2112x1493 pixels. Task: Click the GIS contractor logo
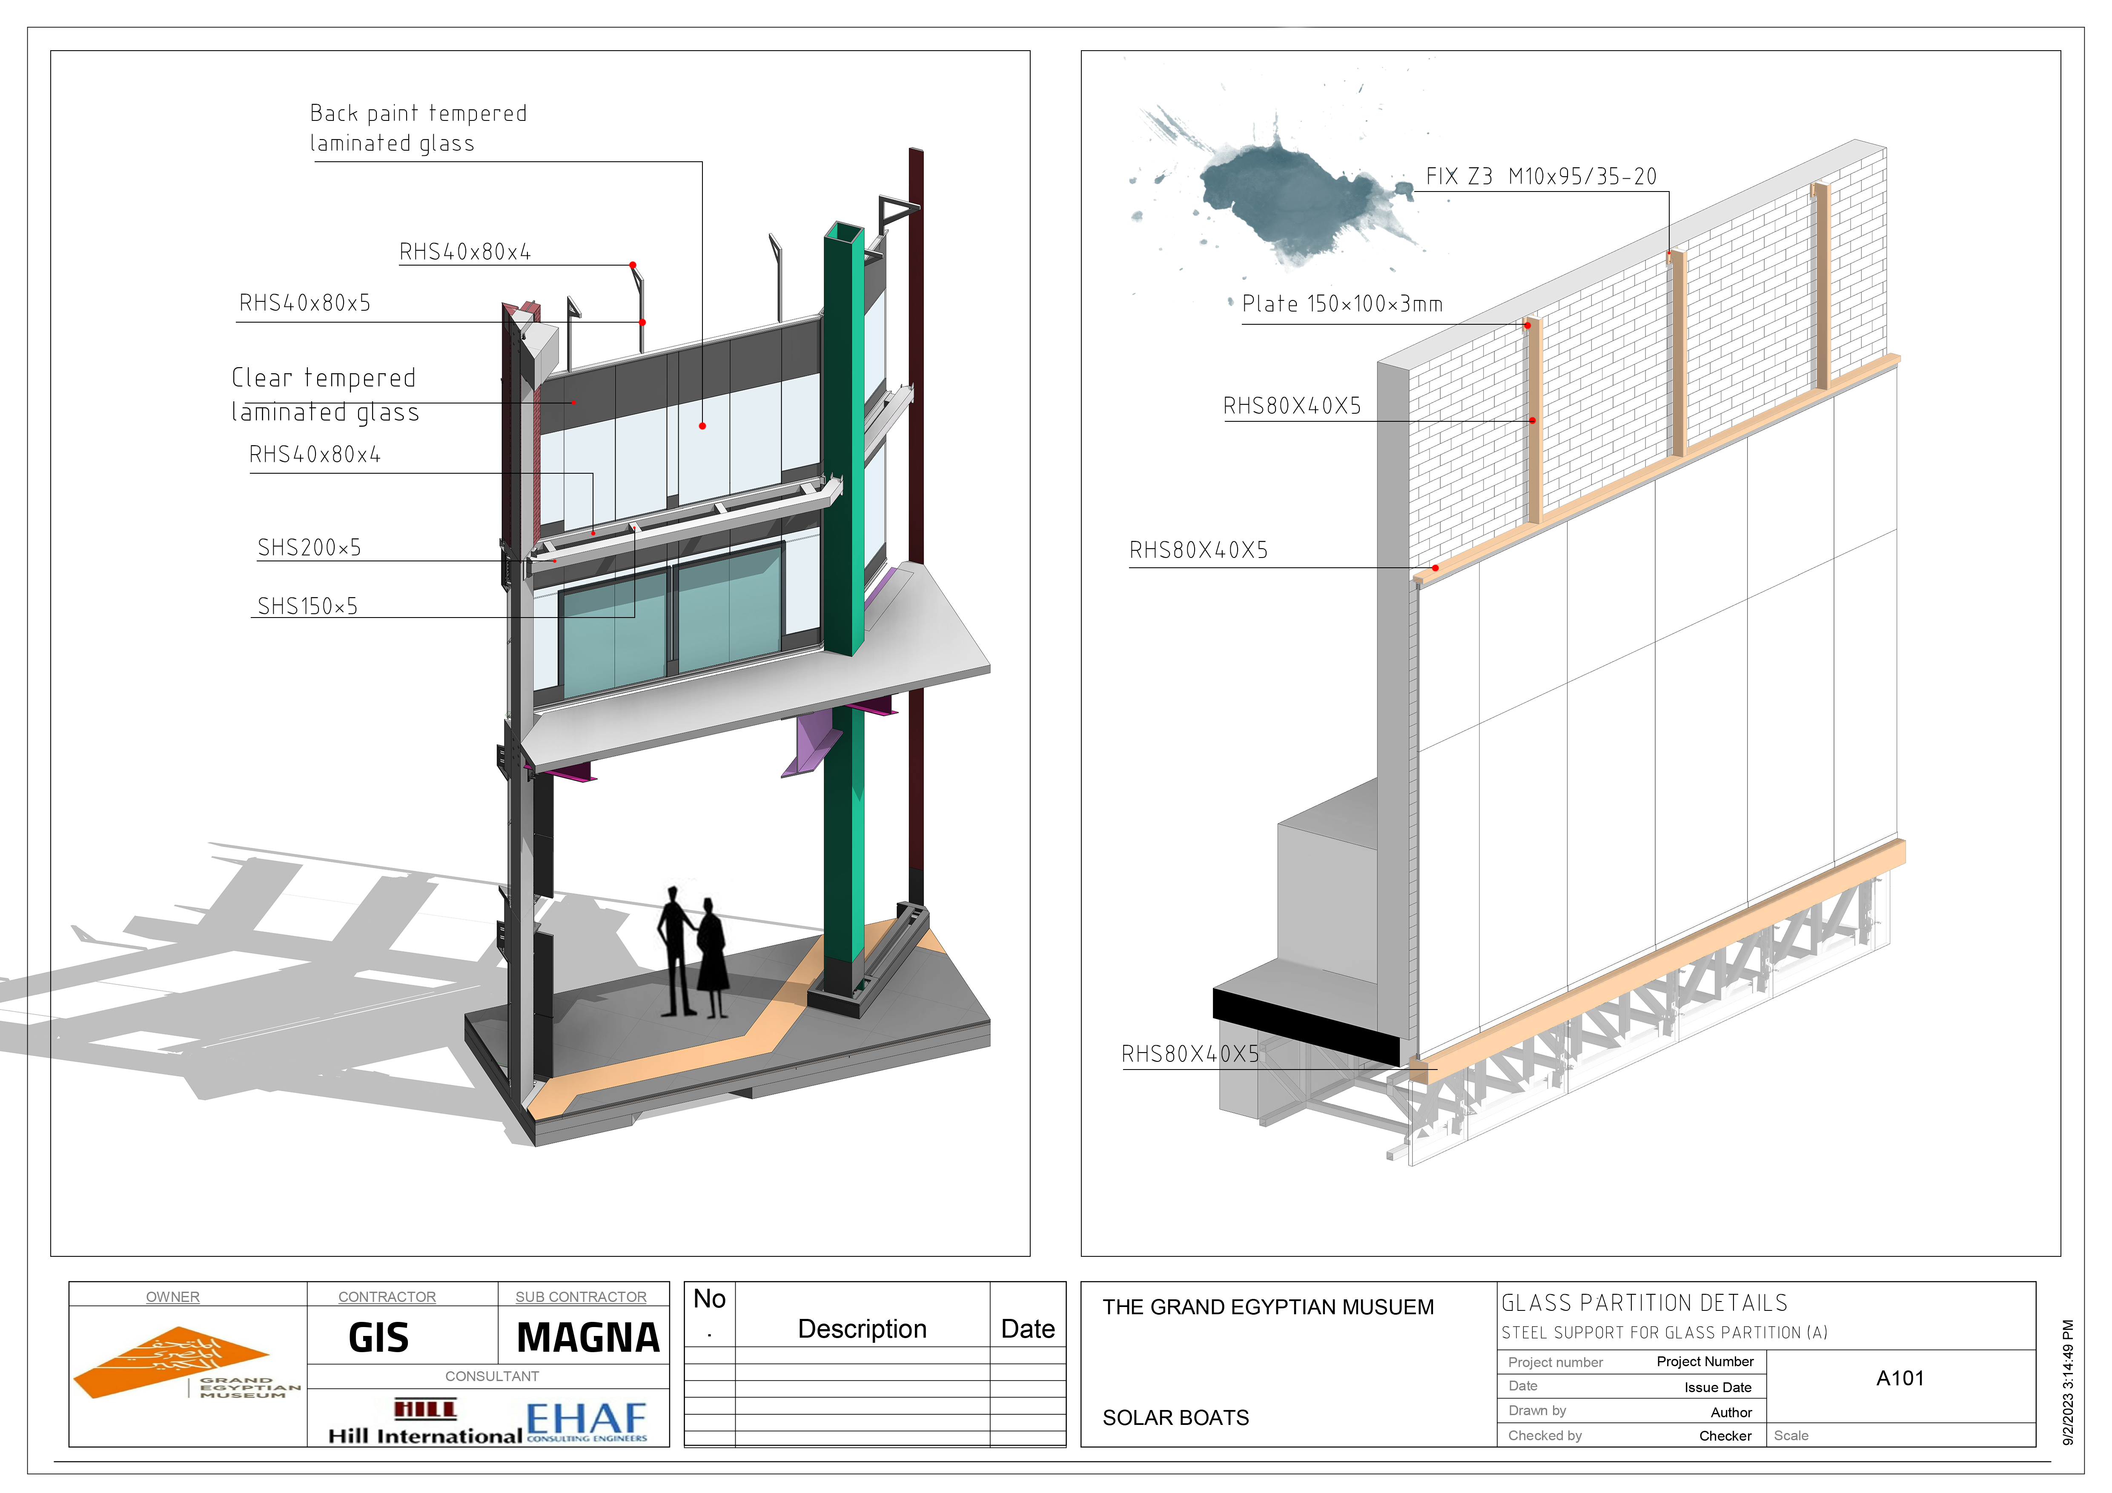pyautogui.click(x=378, y=1338)
